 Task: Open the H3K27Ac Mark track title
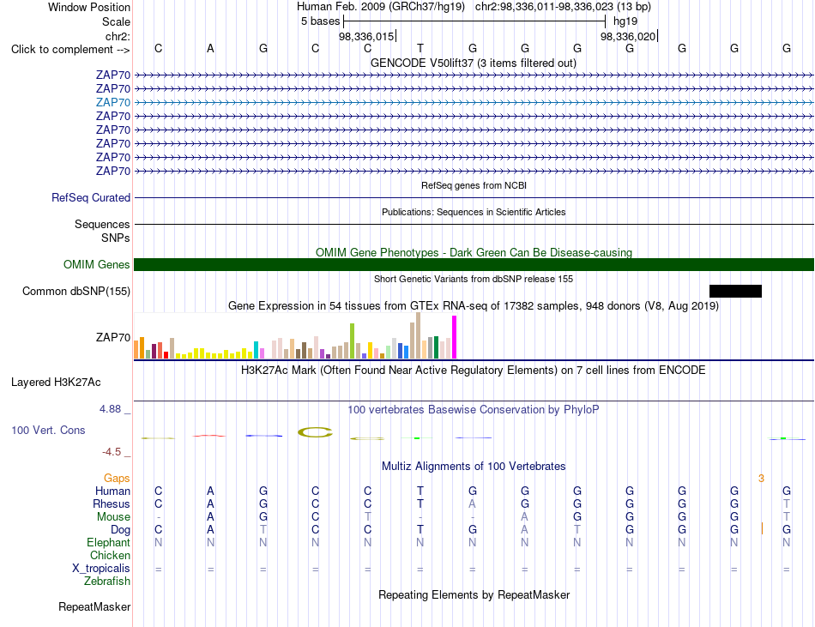tap(474, 370)
